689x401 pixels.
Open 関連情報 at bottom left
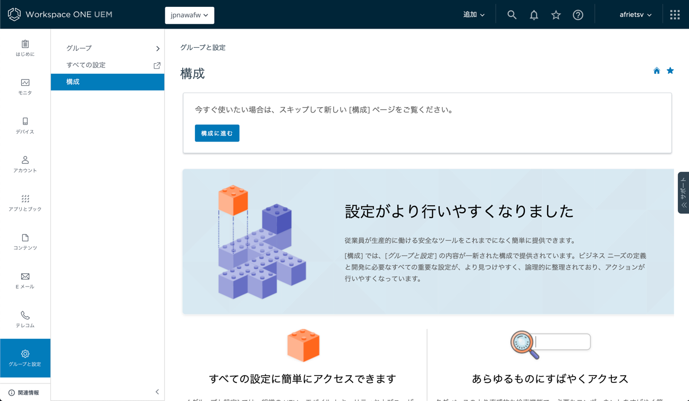coord(24,393)
